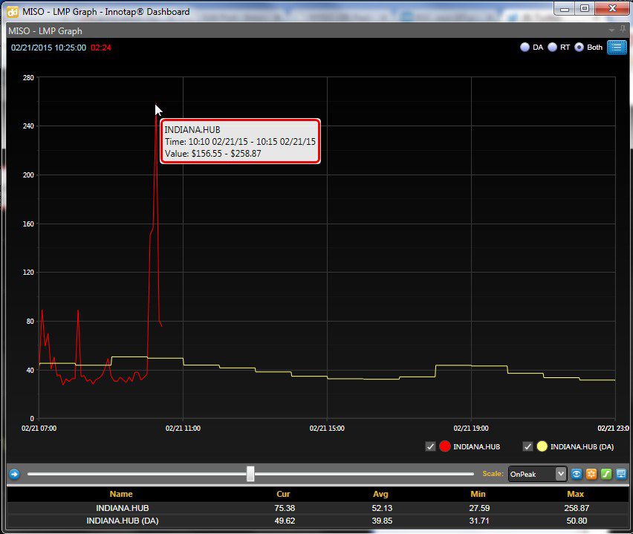Image resolution: width=633 pixels, height=534 pixels.
Task: Click the orange settings icon beside Scale
Action: (591, 474)
